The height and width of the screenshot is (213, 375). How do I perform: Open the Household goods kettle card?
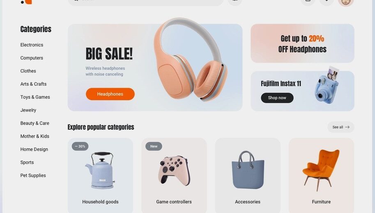click(x=101, y=175)
